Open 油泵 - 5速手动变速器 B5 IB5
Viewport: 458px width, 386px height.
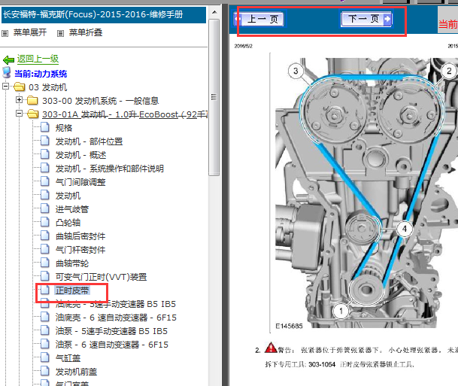pos(111,331)
